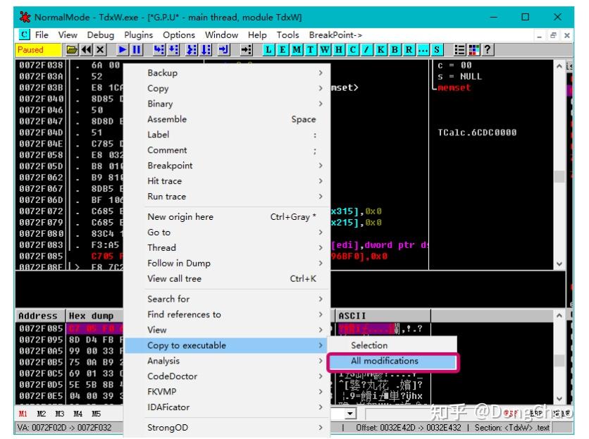
Task: Click the Run program play icon
Action: [x=122, y=50]
